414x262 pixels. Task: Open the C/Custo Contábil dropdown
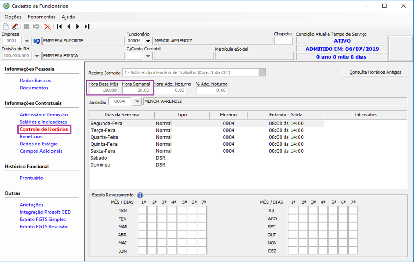pyautogui.click(x=148, y=56)
